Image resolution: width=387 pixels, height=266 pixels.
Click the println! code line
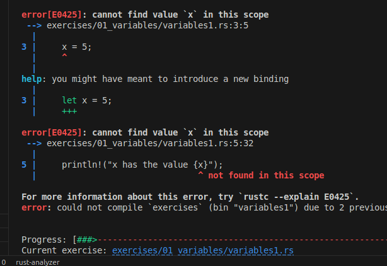tap(142, 165)
